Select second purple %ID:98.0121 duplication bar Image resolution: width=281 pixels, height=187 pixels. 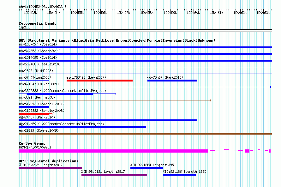114,175
